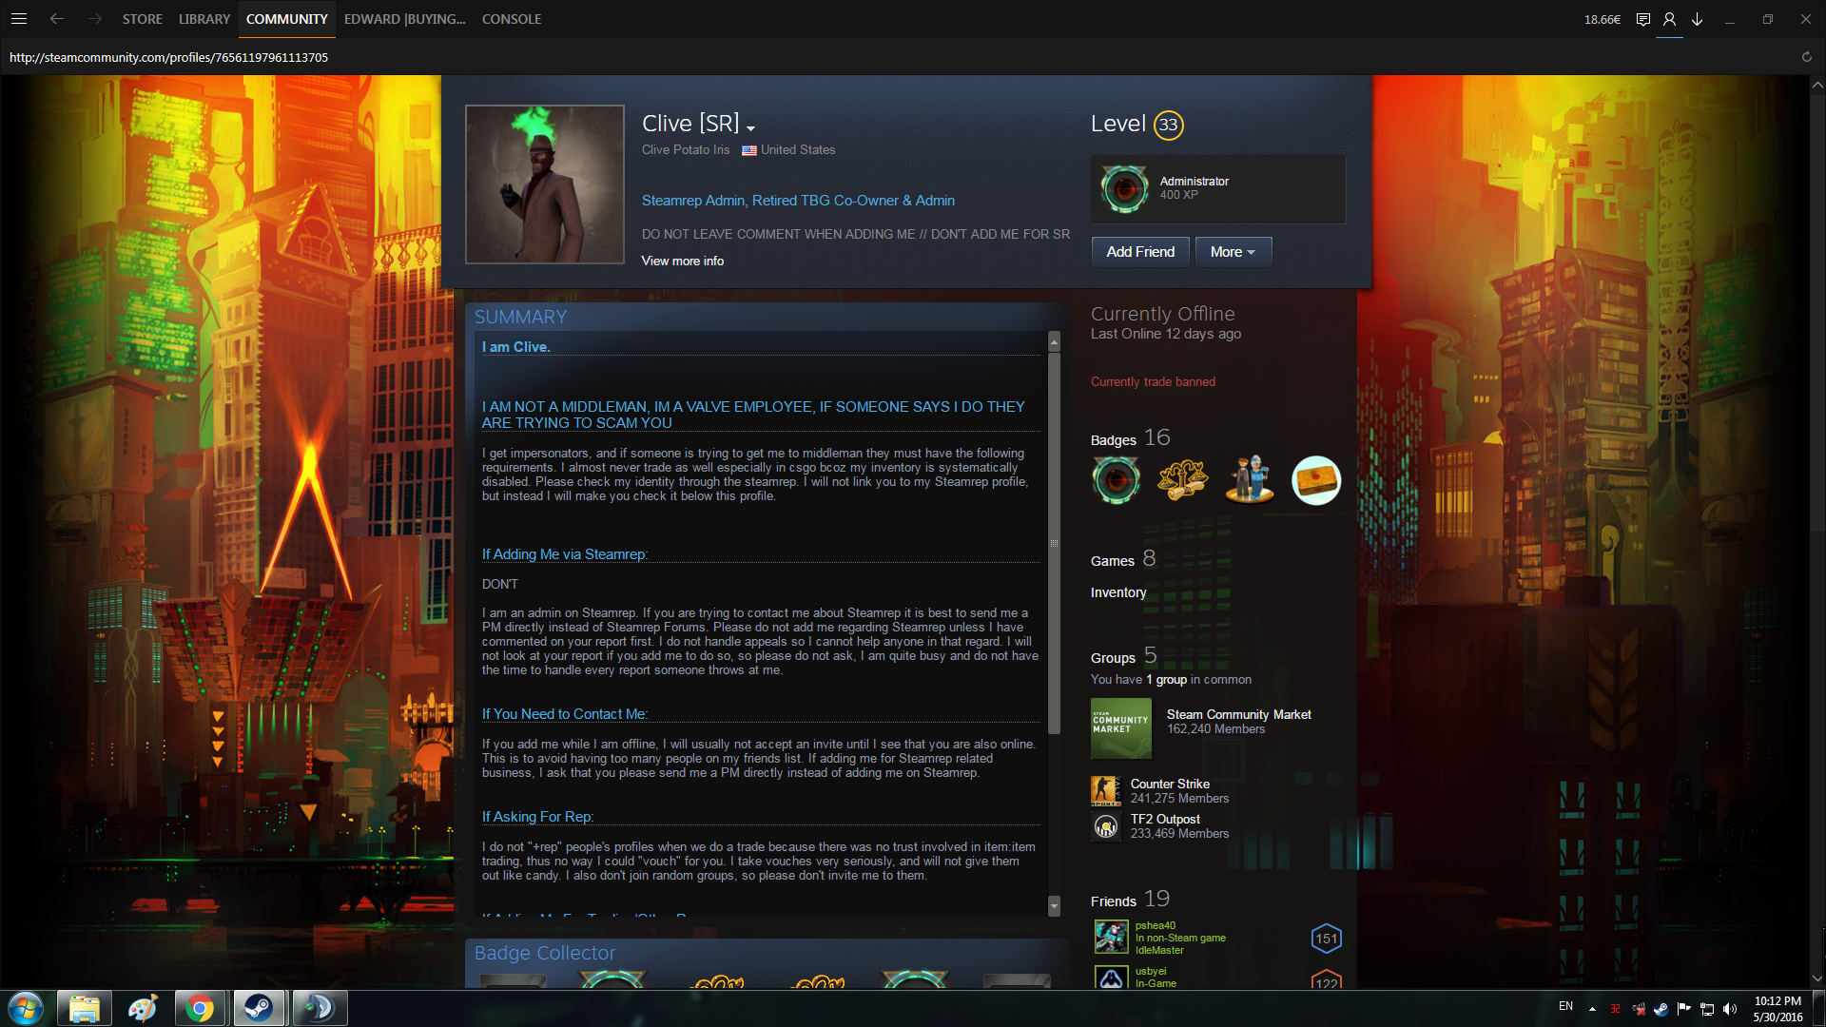Open the chat messages icon

(1642, 19)
